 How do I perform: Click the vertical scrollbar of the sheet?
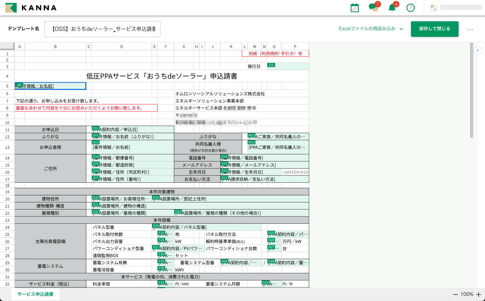tap(471, 90)
